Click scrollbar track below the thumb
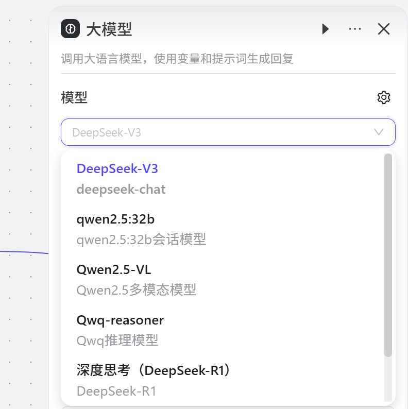408x409 pixels. pos(388,379)
